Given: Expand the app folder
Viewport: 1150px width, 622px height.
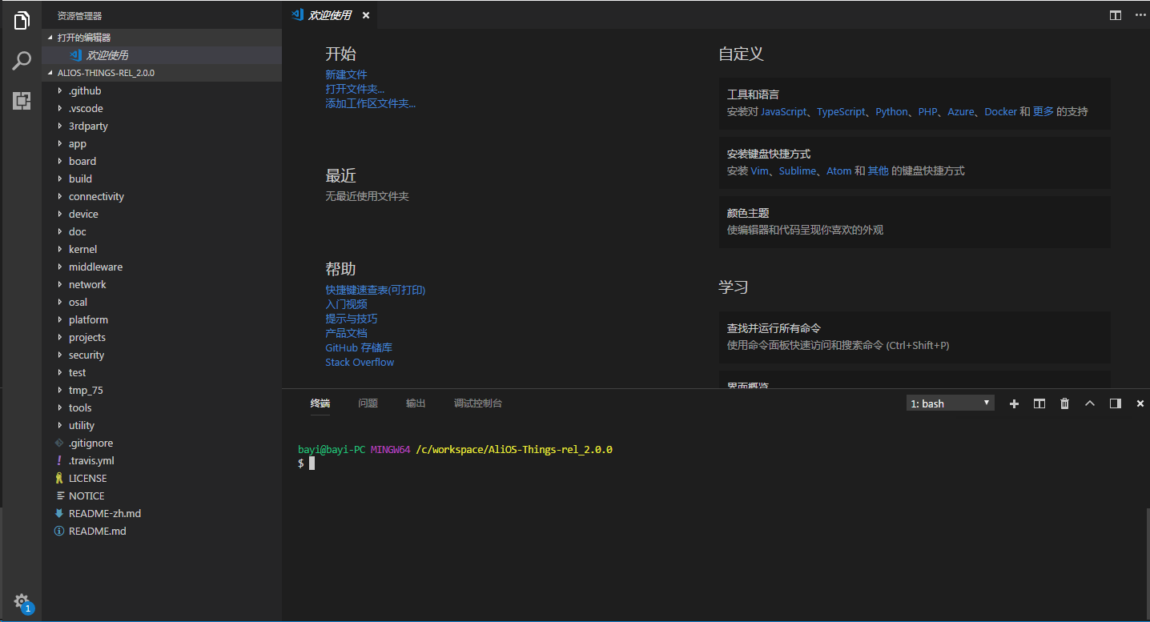Looking at the screenshot, I should [162, 143].
